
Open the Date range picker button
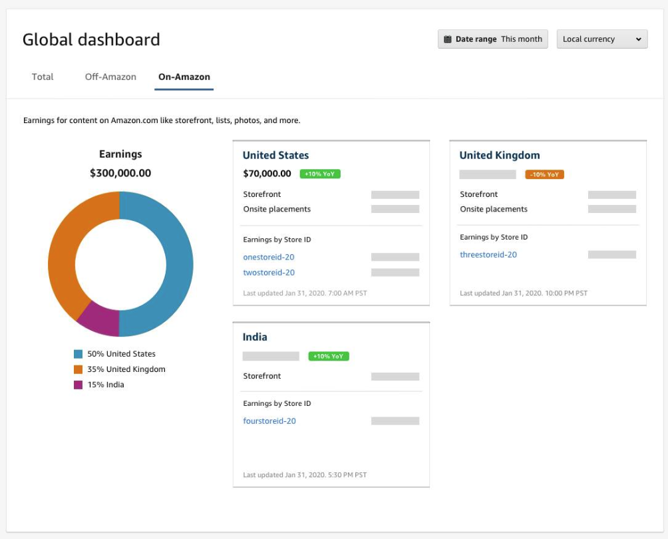point(492,39)
